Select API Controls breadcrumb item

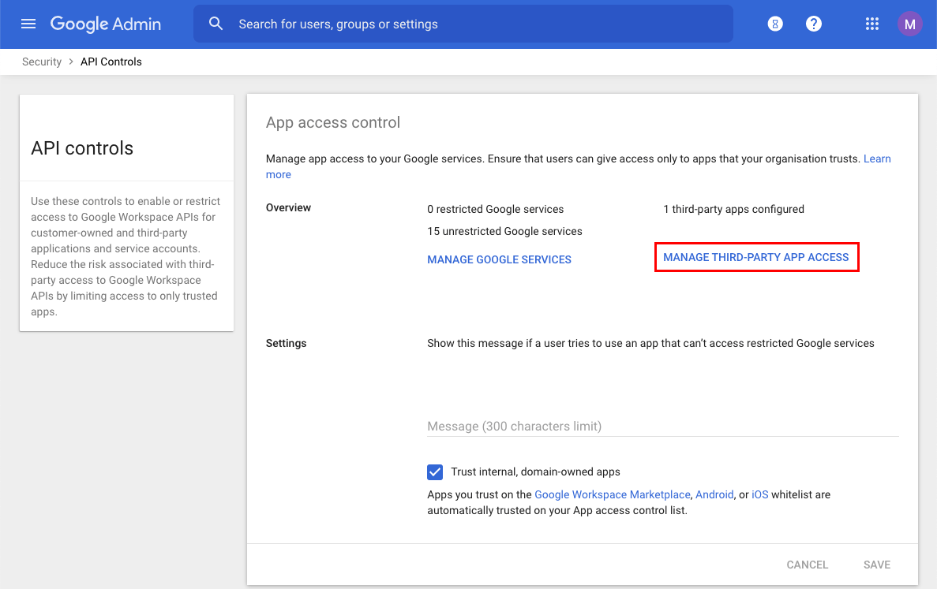(111, 61)
